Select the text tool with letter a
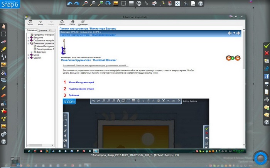Viewport: 270px width, 168px height. [3, 104]
